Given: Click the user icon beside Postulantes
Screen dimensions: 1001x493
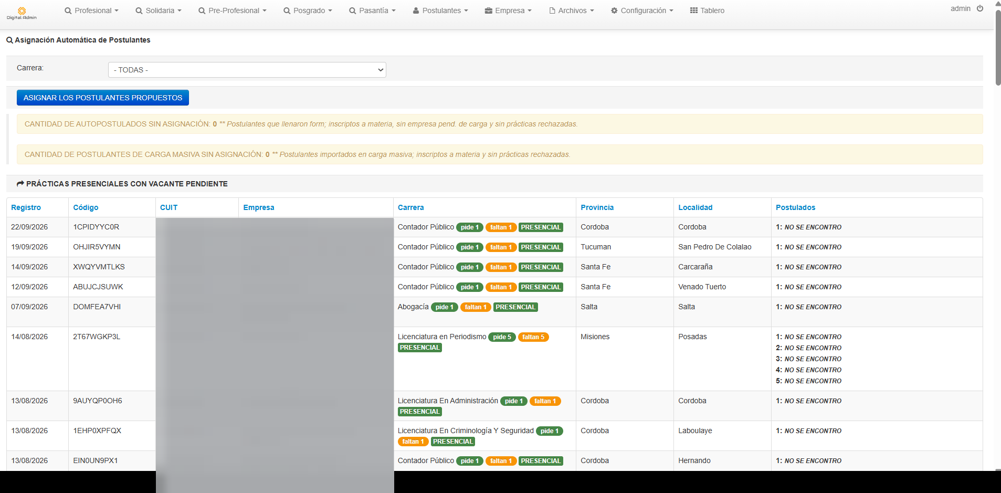Looking at the screenshot, I should [x=416, y=11].
